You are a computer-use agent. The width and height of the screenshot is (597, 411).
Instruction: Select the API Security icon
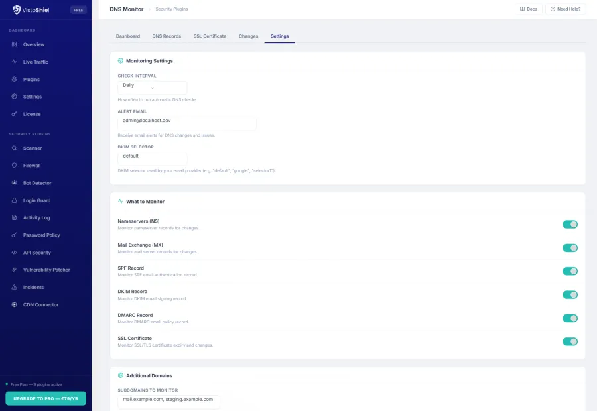click(15, 253)
